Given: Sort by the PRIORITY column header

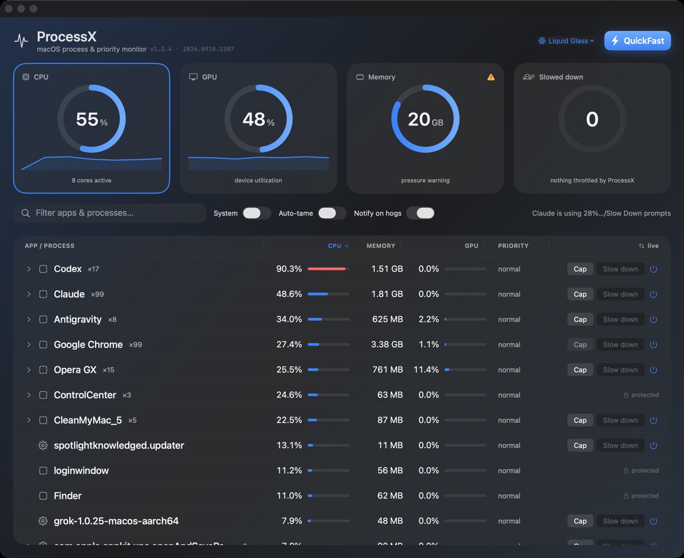Looking at the screenshot, I should coord(513,246).
